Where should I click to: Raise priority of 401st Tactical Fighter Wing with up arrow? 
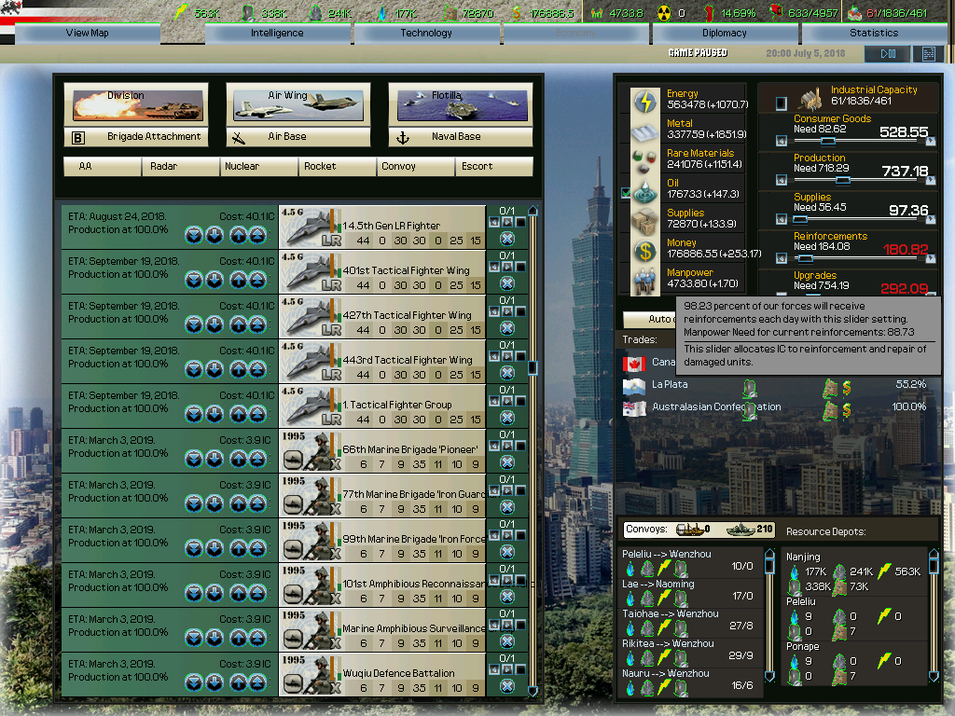(239, 280)
